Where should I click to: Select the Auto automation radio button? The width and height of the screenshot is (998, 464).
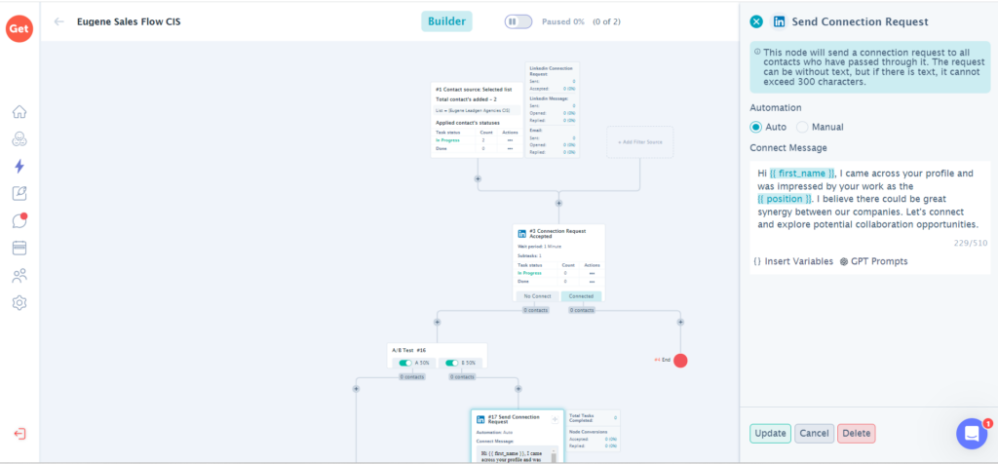[756, 127]
